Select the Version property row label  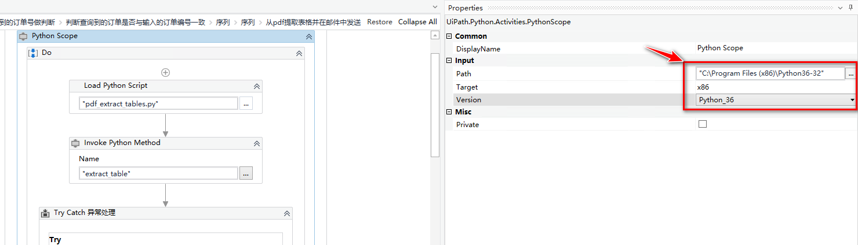click(469, 100)
